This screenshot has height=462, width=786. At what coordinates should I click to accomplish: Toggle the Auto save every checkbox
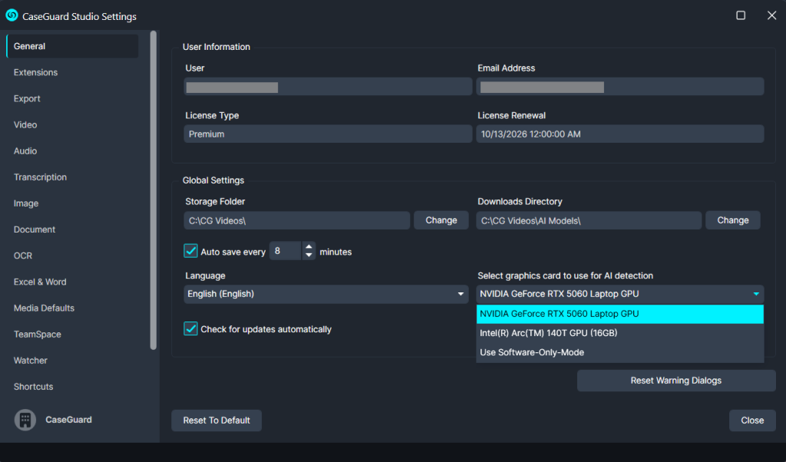191,251
